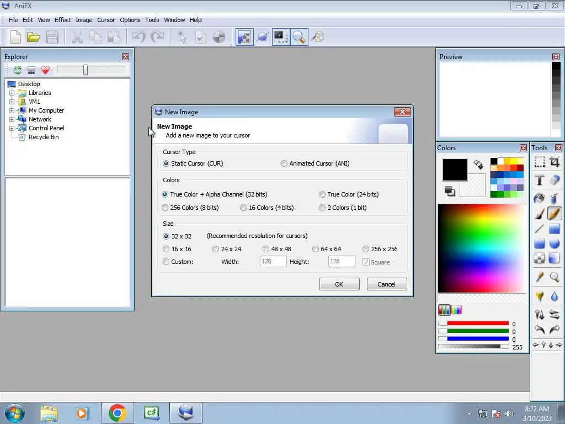565x424 pixels.
Task: Confirm New Image dialog with OK
Action: coord(339,284)
